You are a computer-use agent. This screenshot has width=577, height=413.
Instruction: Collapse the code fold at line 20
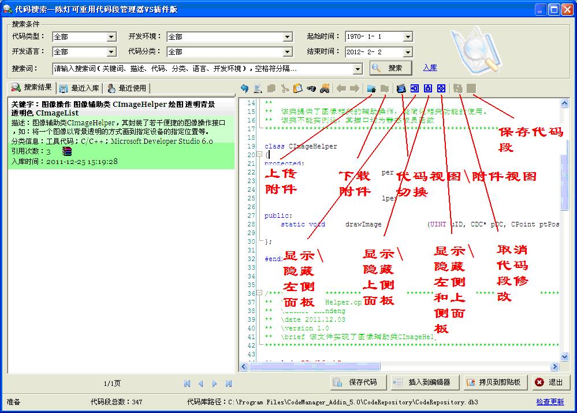coord(259,154)
